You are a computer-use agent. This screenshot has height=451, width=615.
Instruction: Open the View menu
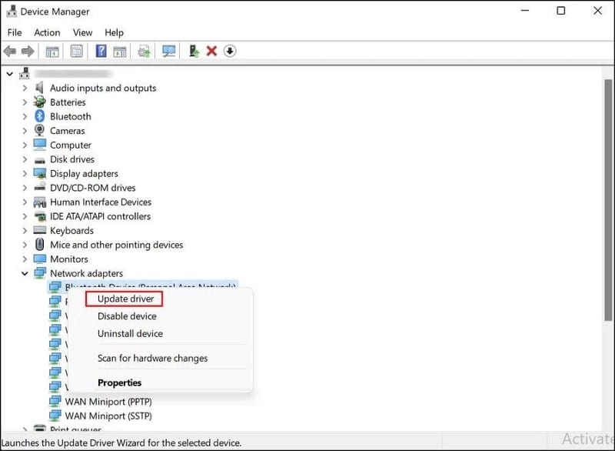[82, 32]
